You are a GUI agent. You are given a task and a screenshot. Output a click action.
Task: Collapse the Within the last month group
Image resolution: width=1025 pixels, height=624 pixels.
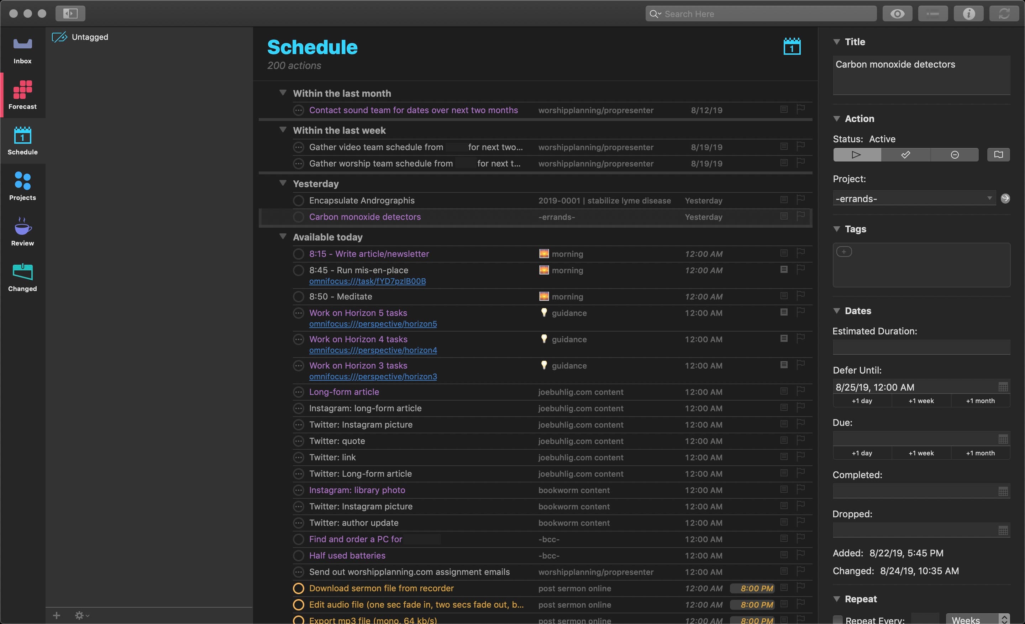click(283, 93)
